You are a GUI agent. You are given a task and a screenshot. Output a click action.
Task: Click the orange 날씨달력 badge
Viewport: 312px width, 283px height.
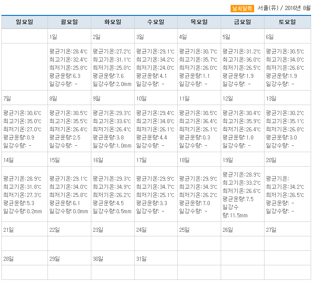[x=242, y=9]
